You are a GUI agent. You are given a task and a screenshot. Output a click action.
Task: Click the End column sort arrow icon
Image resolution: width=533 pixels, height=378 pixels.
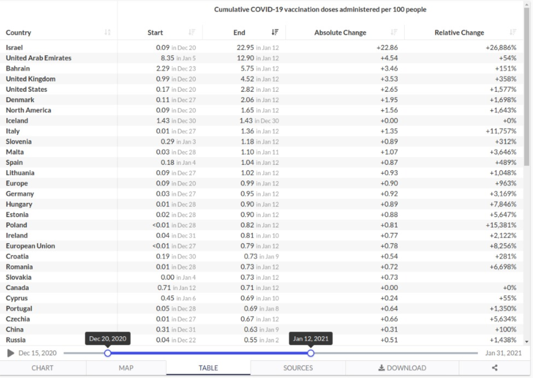[x=274, y=33]
